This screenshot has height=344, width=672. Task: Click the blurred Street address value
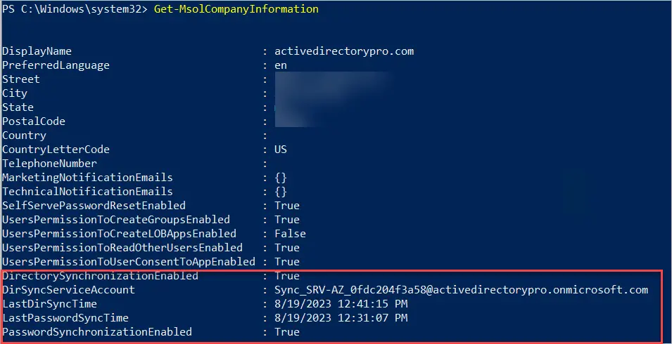(x=332, y=79)
